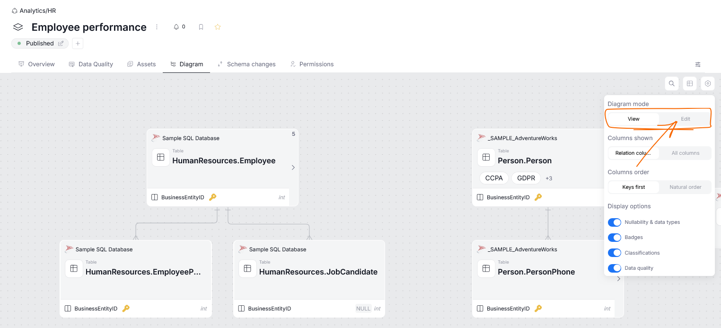This screenshot has width=721, height=328.
Task: Show the +3 more classifications on Person.Person
Action: (549, 178)
